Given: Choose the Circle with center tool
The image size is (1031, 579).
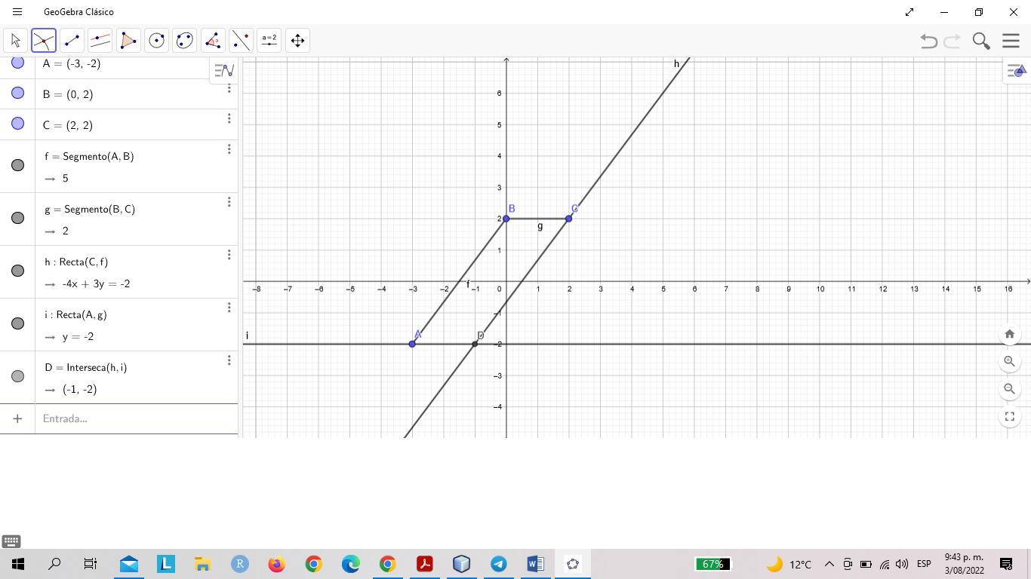Looking at the screenshot, I should tap(156, 41).
